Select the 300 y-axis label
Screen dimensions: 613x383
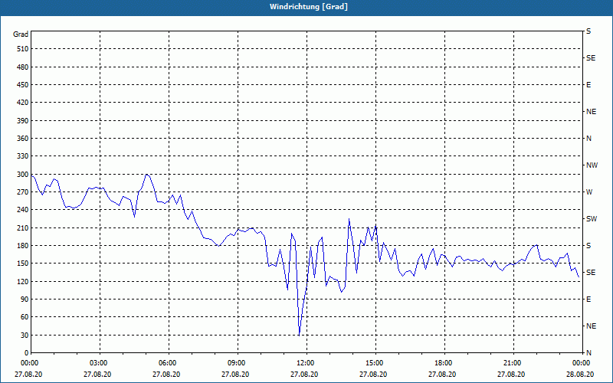pos(23,175)
